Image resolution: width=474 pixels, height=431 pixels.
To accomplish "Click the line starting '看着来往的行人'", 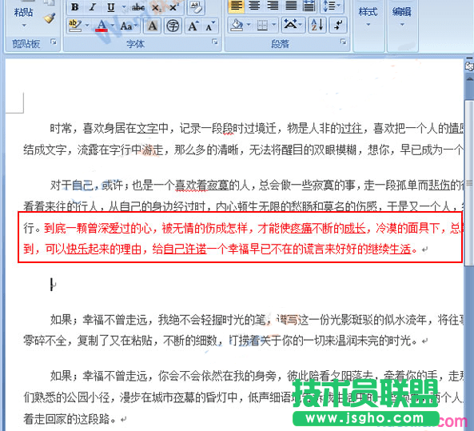I will click(x=243, y=206).
